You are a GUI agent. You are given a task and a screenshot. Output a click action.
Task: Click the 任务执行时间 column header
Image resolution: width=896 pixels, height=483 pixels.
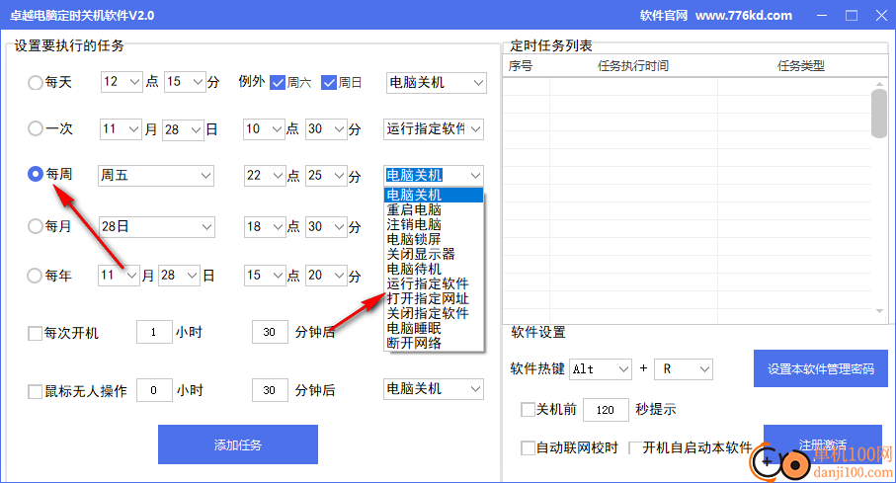(633, 66)
